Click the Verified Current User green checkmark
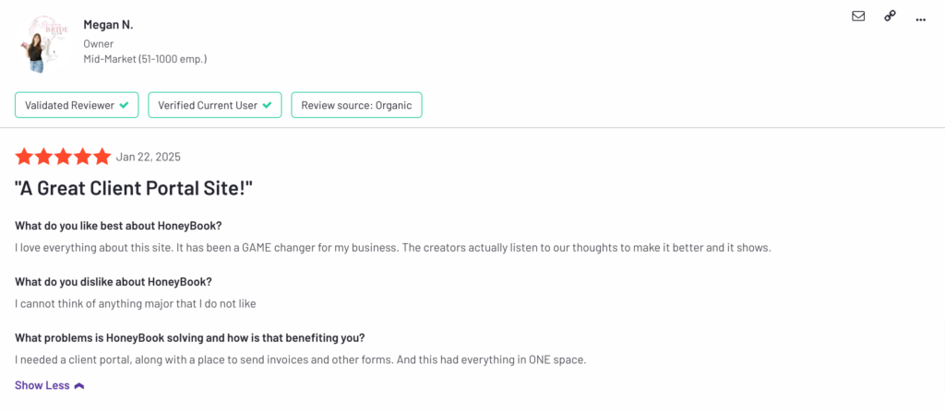 coord(267,105)
